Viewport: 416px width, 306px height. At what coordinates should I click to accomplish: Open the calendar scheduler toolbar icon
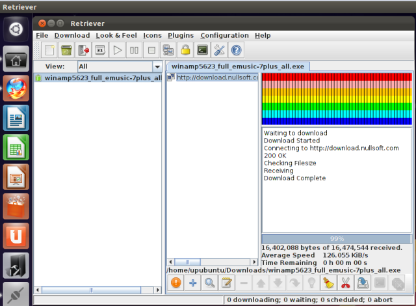pos(100,50)
